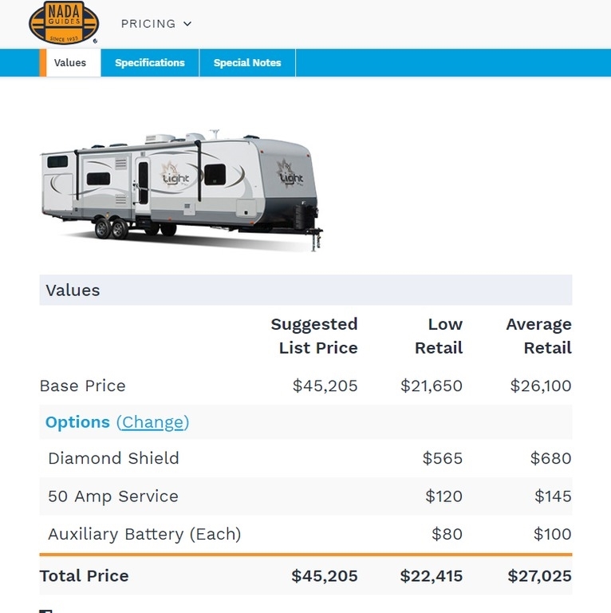Select the Low Retail column header

click(439, 336)
